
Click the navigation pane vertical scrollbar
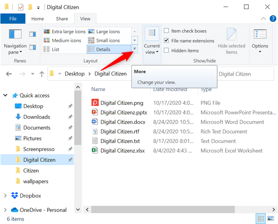[x=78, y=118]
